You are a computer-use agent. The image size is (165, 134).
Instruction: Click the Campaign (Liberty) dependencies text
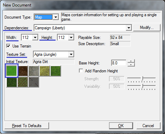click(x=50, y=28)
